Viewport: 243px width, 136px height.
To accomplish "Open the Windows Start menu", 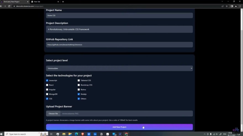I will pyautogui.click(x=1, y=134).
